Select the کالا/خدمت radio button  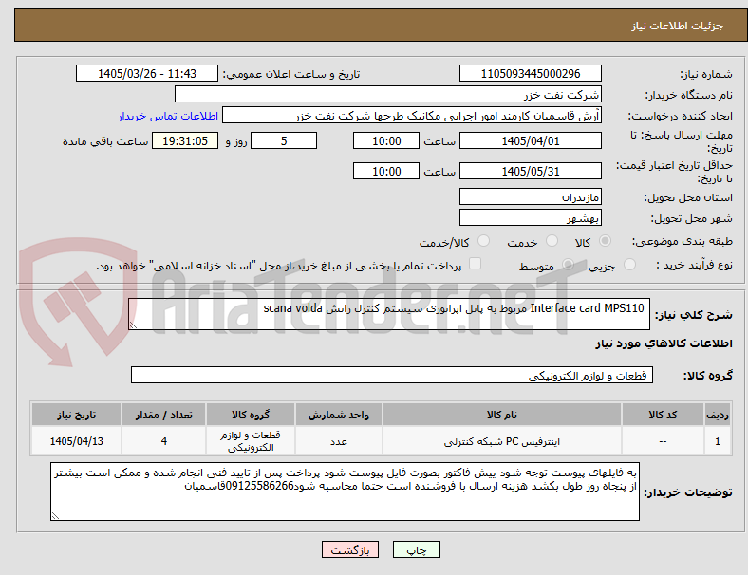(483, 241)
